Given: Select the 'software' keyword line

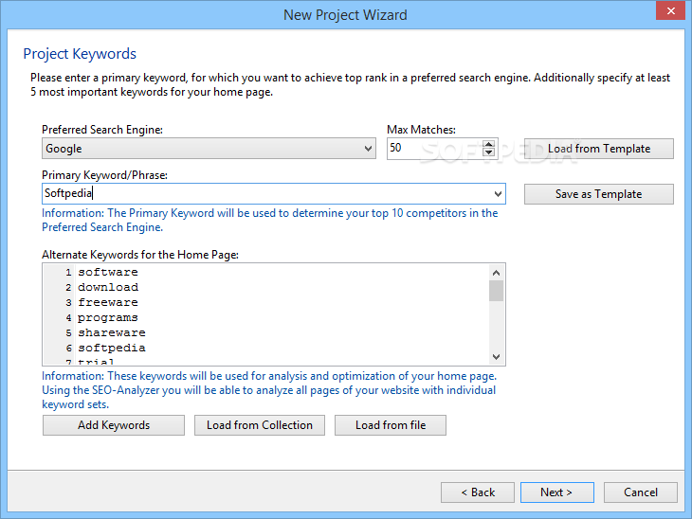Looking at the screenshot, I should (108, 272).
